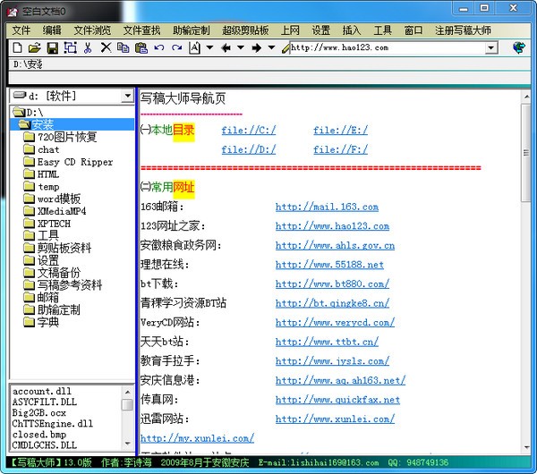Click the font A toolbar icon
Image resolution: width=537 pixels, height=474 pixels.
[194, 47]
